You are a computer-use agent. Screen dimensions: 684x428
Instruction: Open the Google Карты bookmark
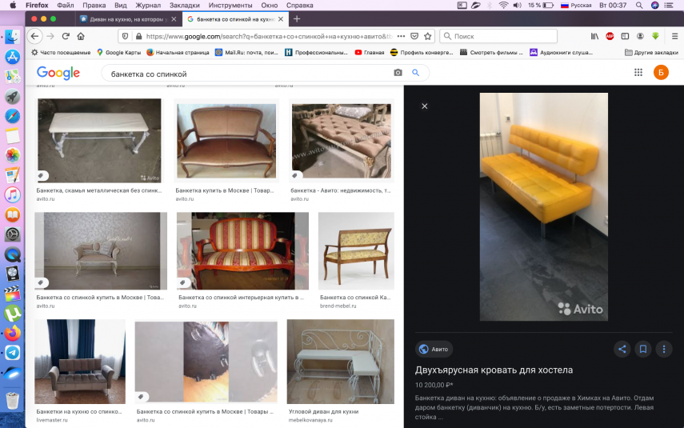[118, 52]
